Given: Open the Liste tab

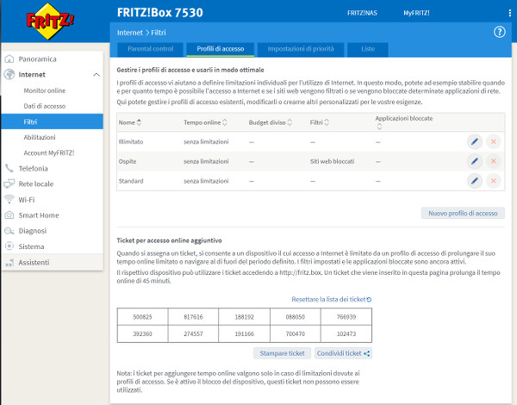Looking at the screenshot, I should (368, 49).
